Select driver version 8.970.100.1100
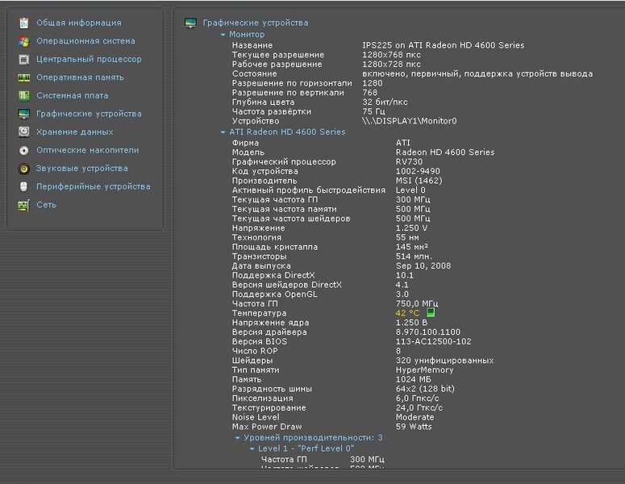This screenshot has width=625, height=484. point(427,332)
